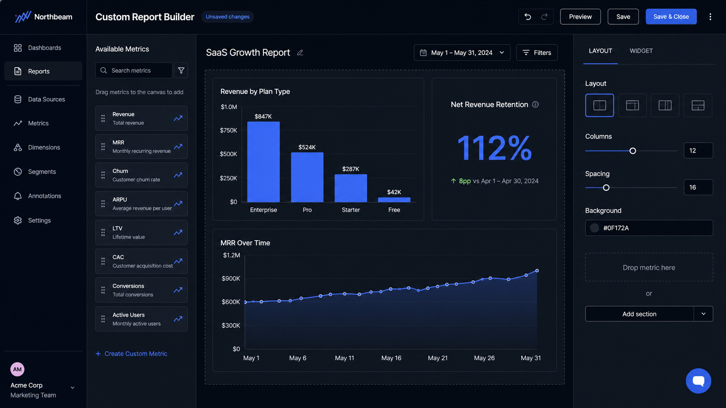Click the 112% retention value

495,148
